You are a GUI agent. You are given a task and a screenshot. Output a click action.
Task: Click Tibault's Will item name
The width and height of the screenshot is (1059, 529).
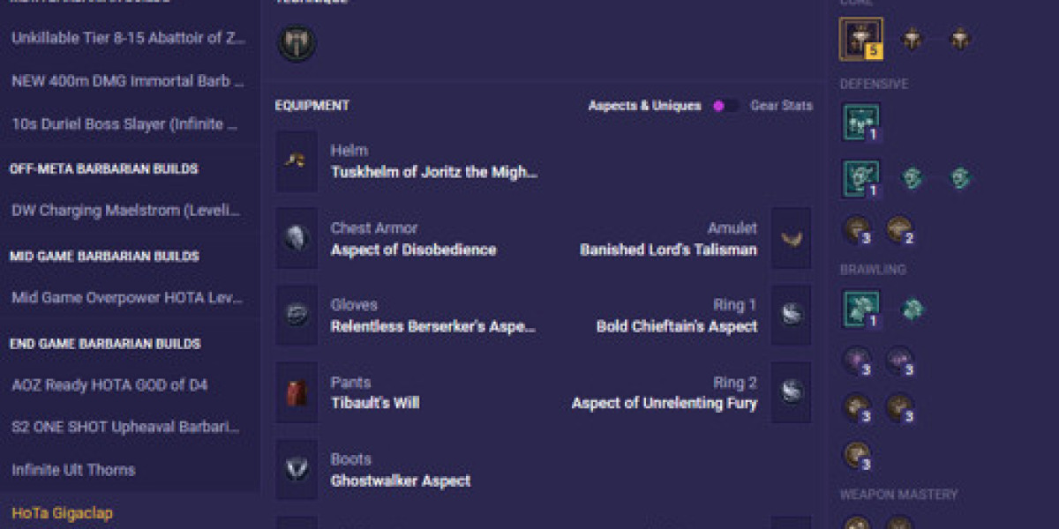click(x=375, y=403)
